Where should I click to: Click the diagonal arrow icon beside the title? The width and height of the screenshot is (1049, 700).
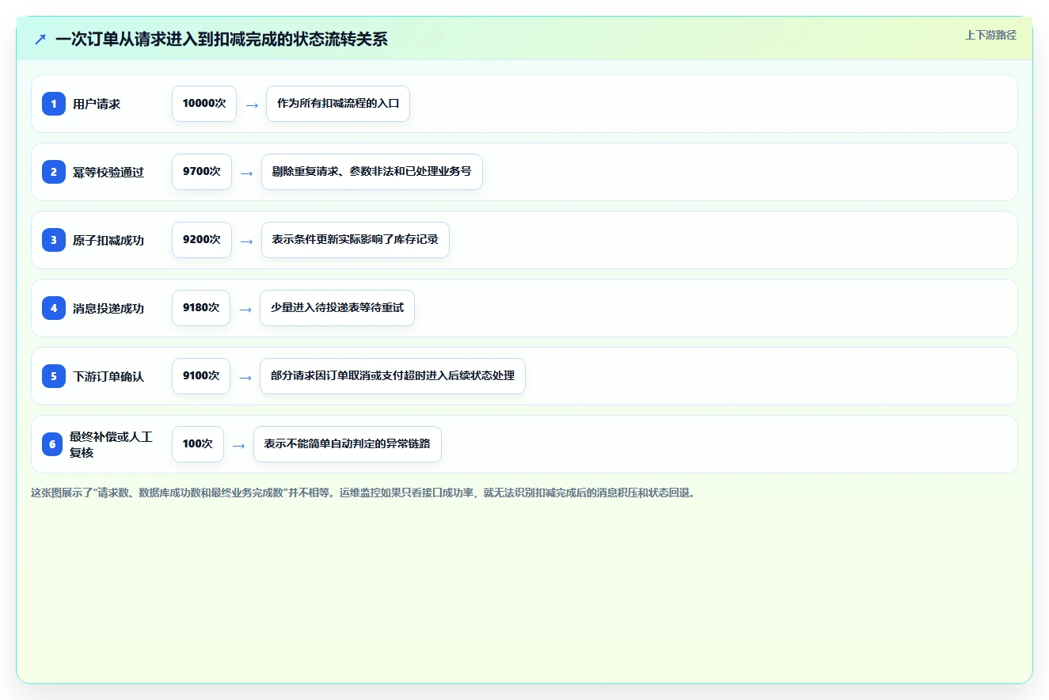40,39
